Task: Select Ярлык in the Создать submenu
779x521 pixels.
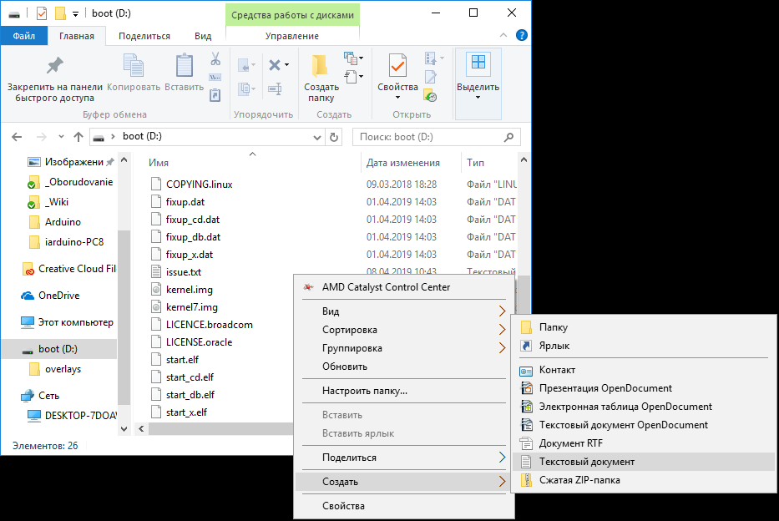Action: pyautogui.click(x=644, y=346)
